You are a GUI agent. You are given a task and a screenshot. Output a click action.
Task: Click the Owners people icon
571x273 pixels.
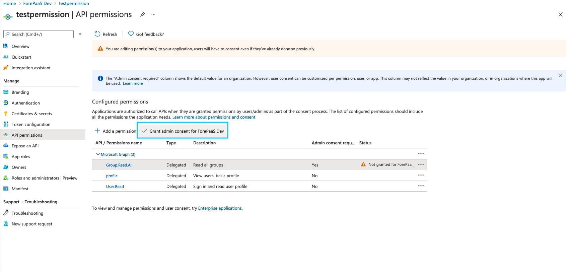[x=6, y=167]
